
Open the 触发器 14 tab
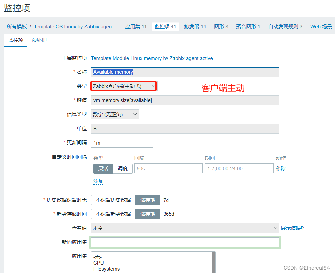coord(195,27)
